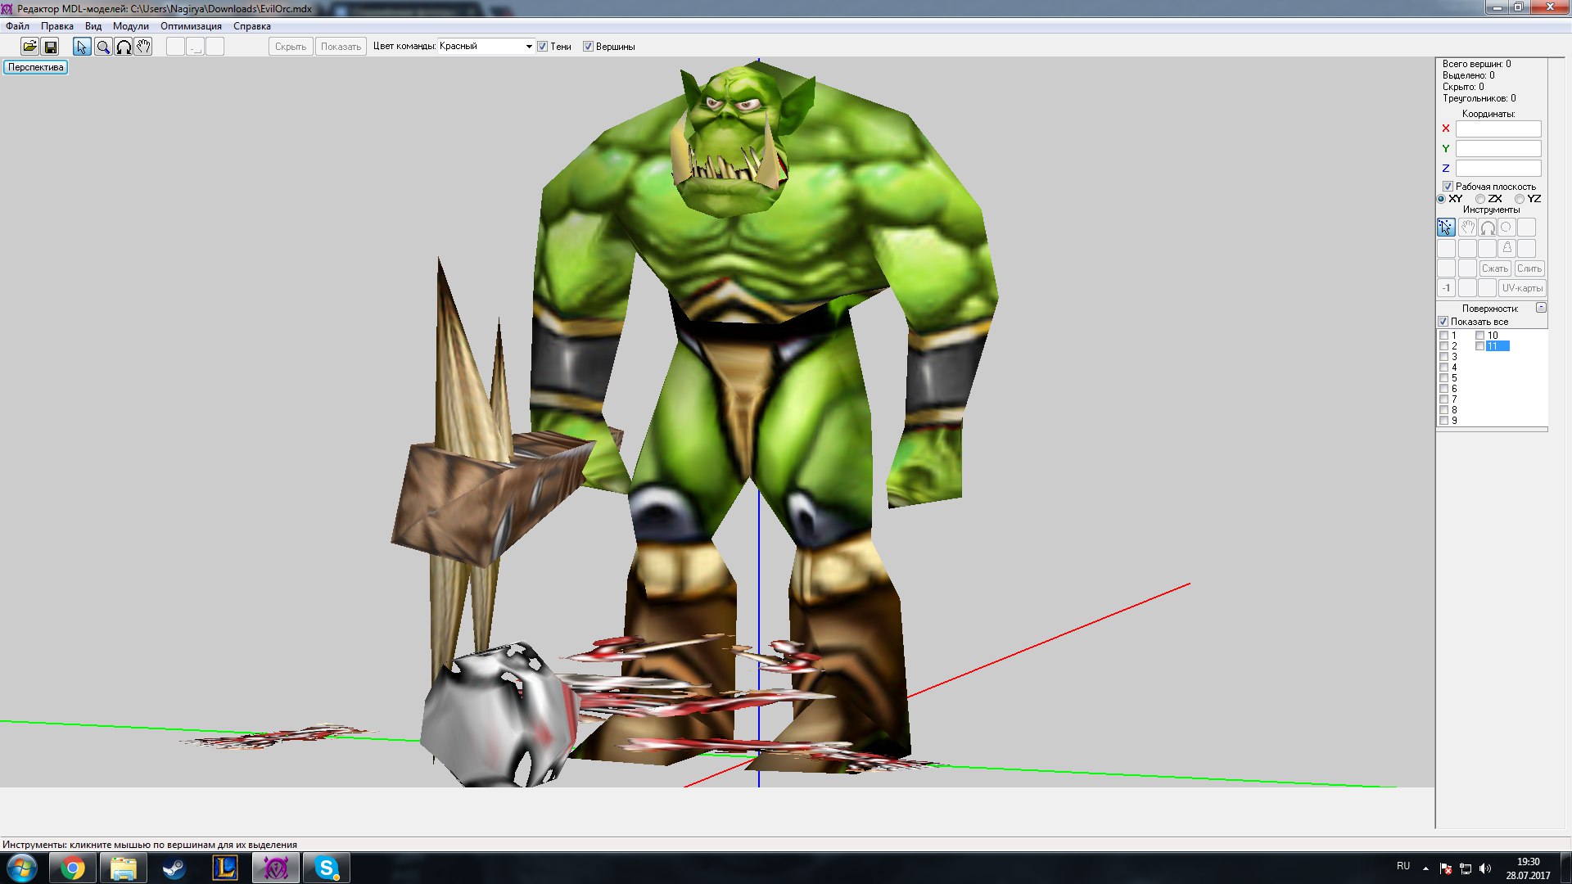Show hidden system tray icons
Image resolution: width=1572 pixels, height=884 pixels.
click(x=1425, y=868)
